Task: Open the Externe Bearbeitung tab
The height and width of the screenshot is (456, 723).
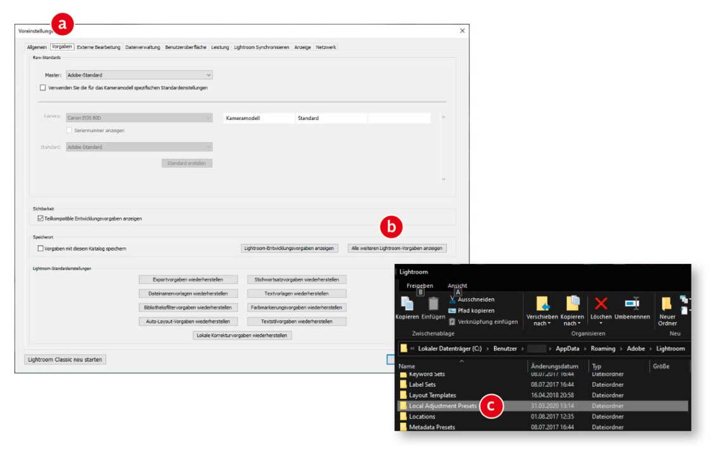Action: [98, 47]
